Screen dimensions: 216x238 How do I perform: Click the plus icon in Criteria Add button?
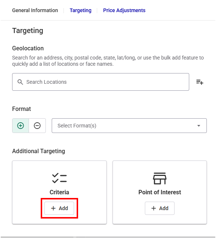click(x=53, y=208)
